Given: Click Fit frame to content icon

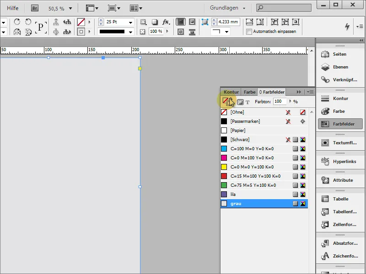Looking at the screenshot, I should [285, 22].
